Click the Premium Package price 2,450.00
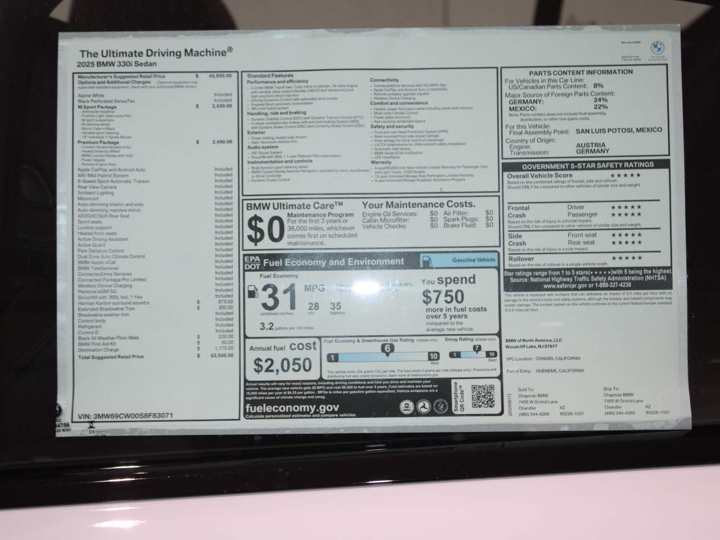The image size is (720, 540). click(222, 142)
